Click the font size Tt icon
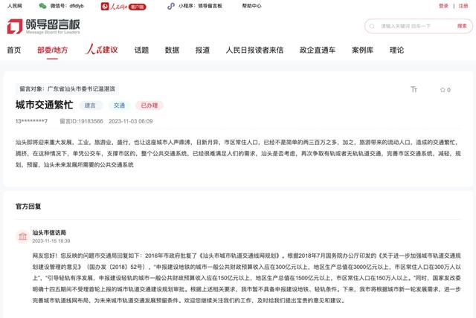This screenshot has height=318, width=476. click(414, 89)
